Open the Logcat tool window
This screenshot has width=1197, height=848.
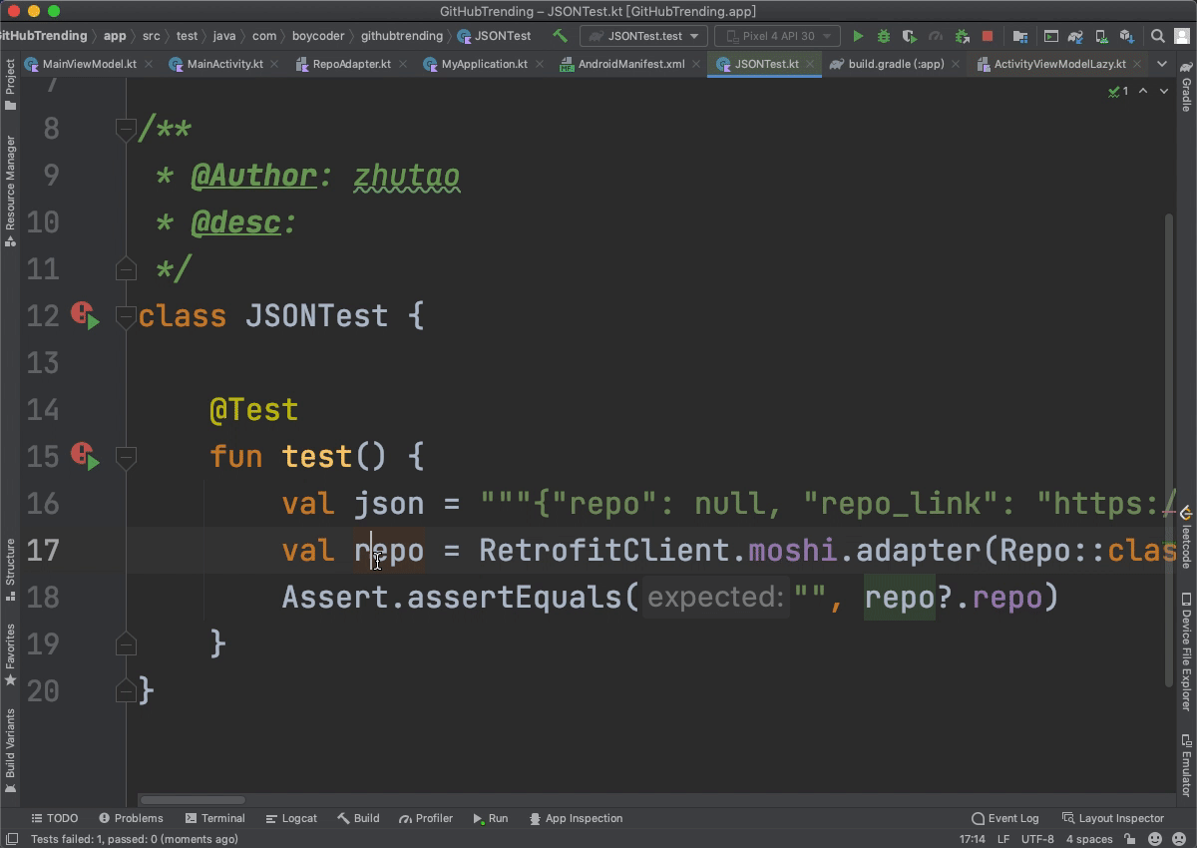click(x=291, y=818)
